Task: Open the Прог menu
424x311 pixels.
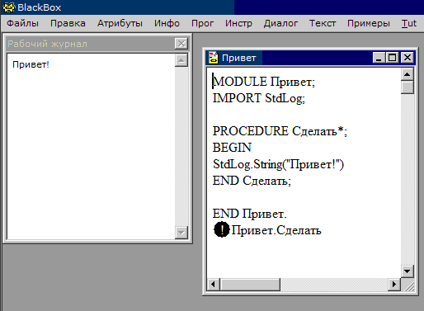Action: pyautogui.click(x=202, y=23)
